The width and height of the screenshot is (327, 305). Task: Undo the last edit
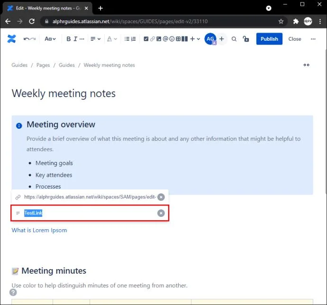click(x=26, y=39)
